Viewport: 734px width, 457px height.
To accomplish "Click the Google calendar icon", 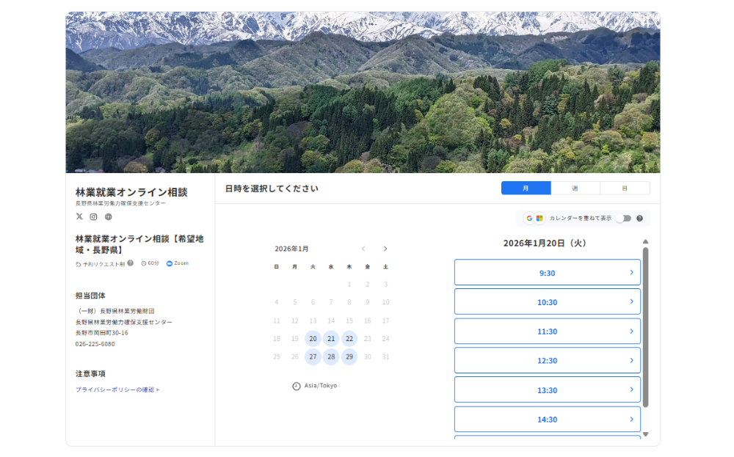I will 529,219.
